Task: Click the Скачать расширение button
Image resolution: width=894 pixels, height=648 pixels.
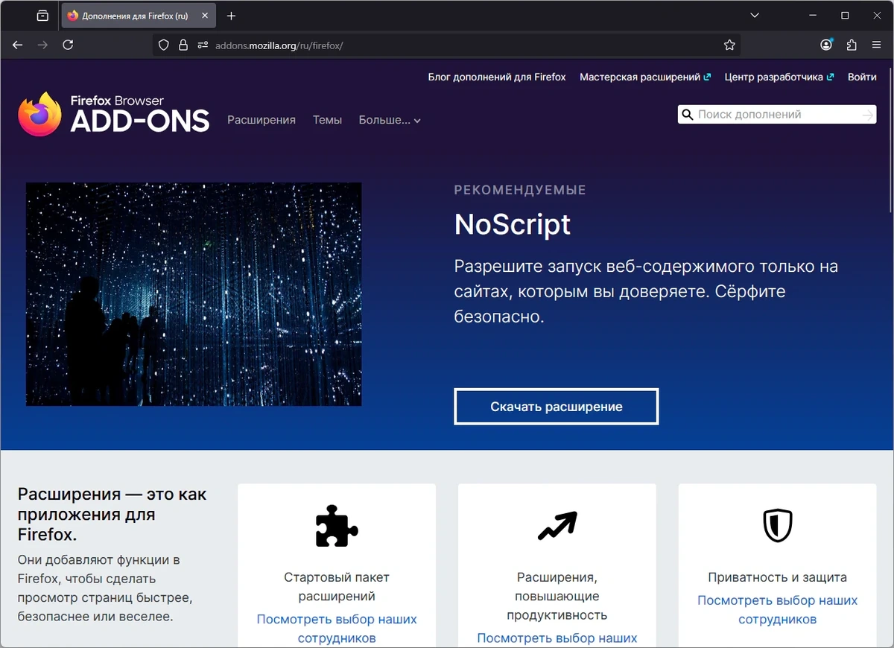Action: (557, 407)
